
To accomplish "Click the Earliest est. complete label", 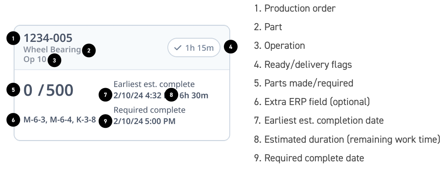I will [154, 84].
